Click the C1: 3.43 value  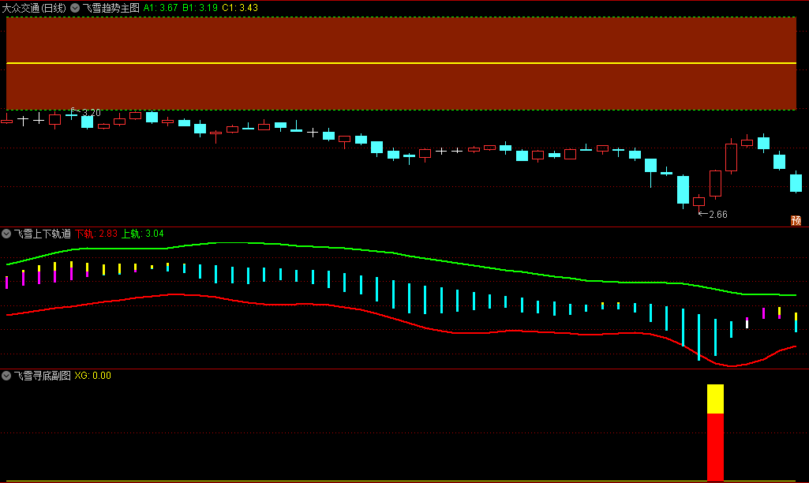(240, 8)
